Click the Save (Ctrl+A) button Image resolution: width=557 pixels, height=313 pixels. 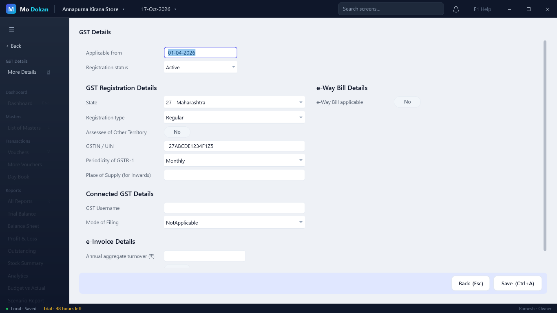(x=517, y=283)
